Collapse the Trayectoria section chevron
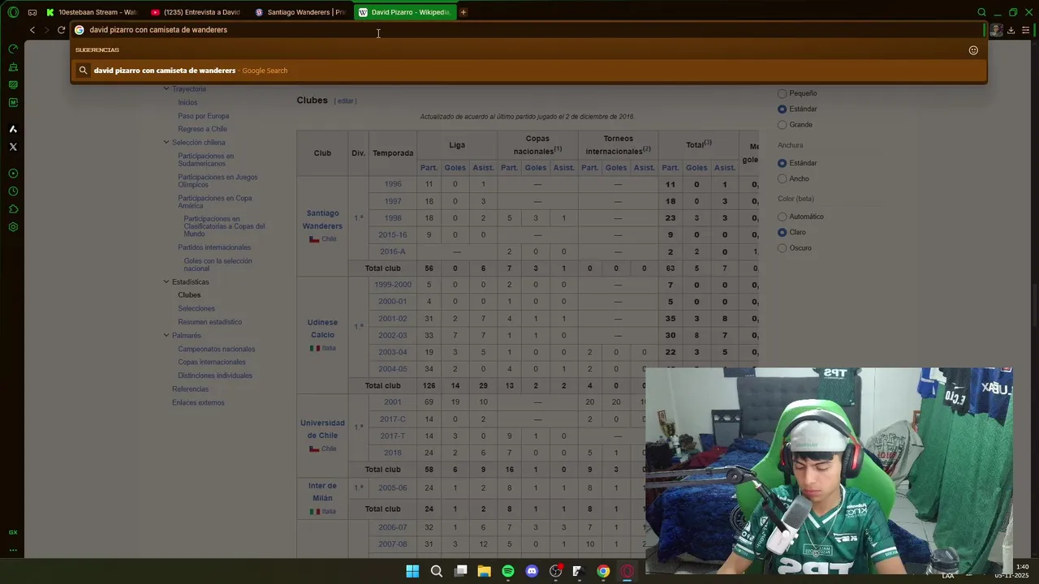Viewport: 1039px width, 584px height. (166, 88)
